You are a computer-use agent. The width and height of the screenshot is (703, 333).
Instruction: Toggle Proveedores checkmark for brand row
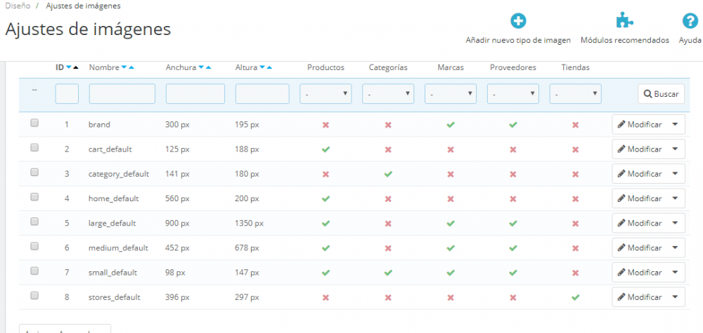point(513,125)
